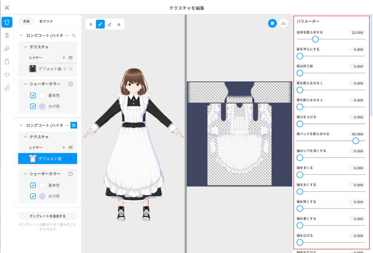Select the upper デフォルト画 layer thumbnail

point(33,69)
